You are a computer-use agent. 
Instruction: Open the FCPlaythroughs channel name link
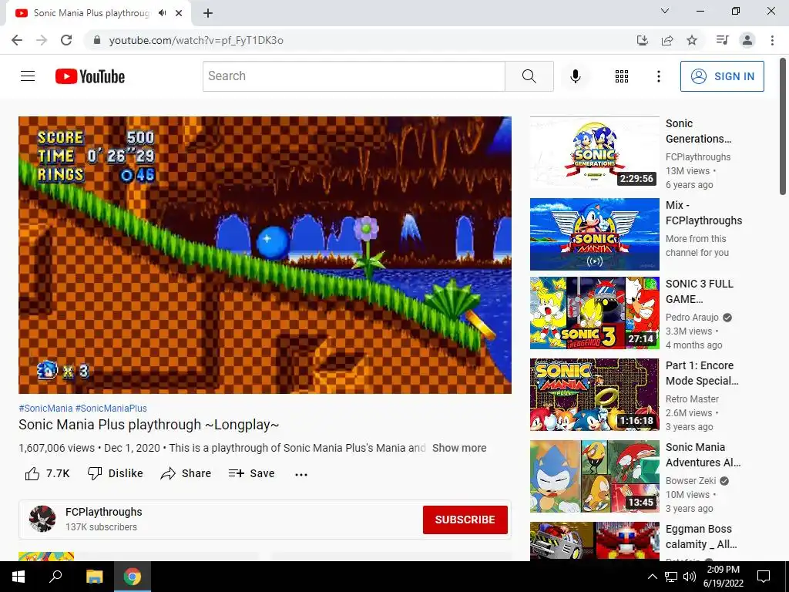click(x=104, y=512)
